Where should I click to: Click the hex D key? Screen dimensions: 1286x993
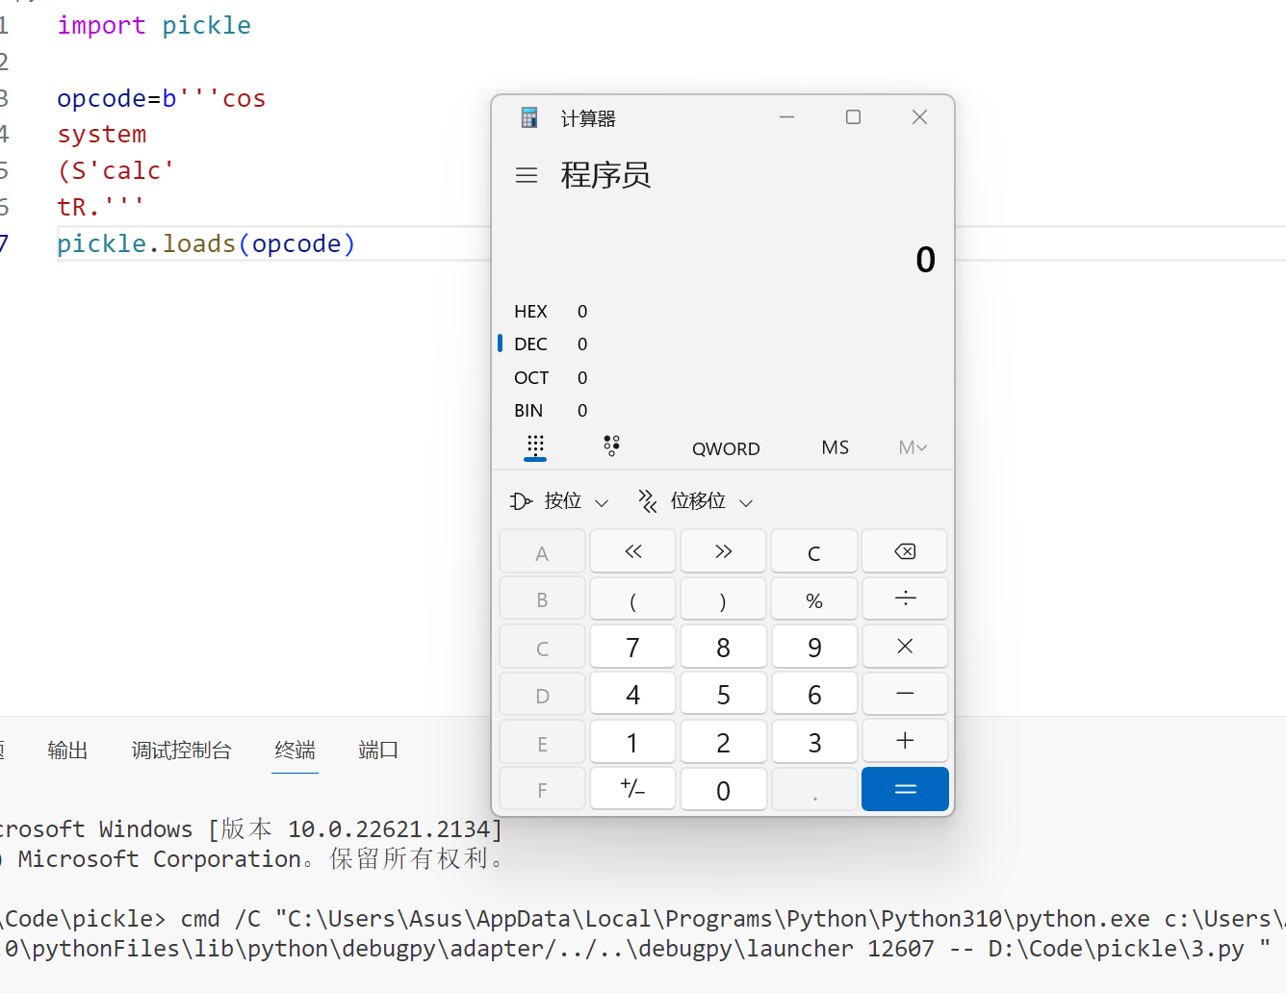point(542,694)
